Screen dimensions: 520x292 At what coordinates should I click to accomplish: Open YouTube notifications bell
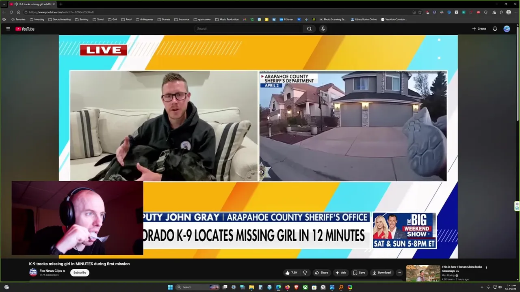click(495, 29)
